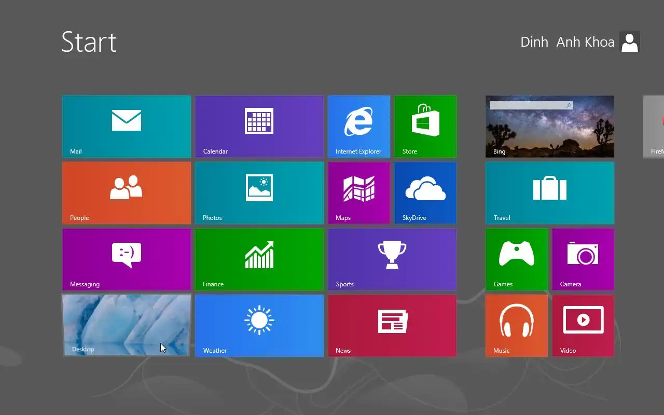
Task: Open the Maps tile
Action: [359, 193]
